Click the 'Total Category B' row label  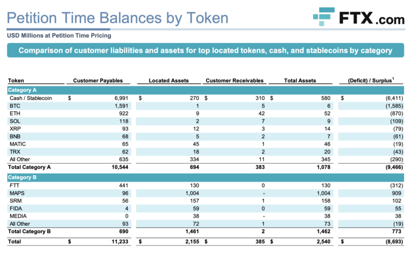click(29, 232)
